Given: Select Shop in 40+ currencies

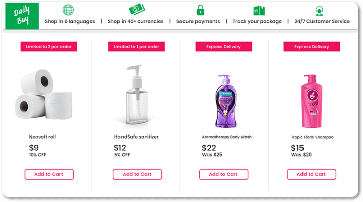Looking at the screenshot, I should coord(136,21).
